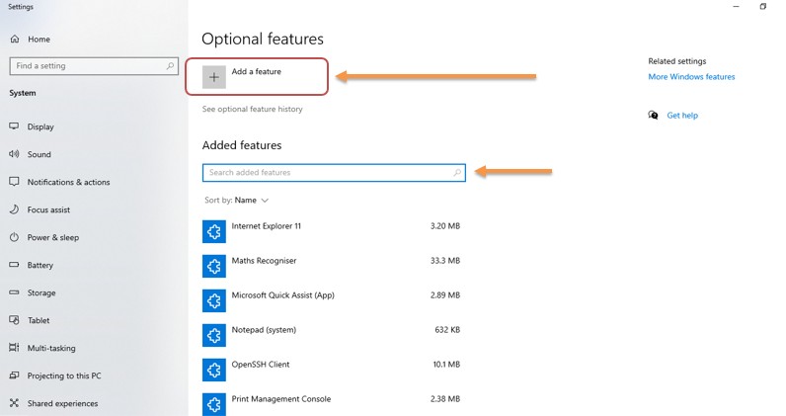
Task: Click the plus icon for Add a feature
Action: (214, 77)
